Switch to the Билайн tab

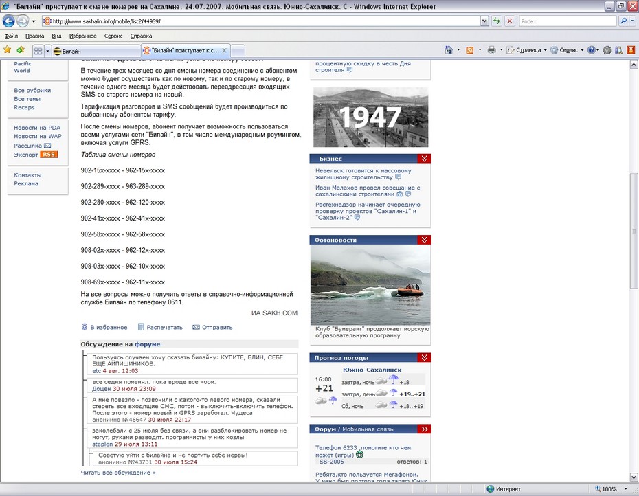pyautogui.click(x=96, y=52)
